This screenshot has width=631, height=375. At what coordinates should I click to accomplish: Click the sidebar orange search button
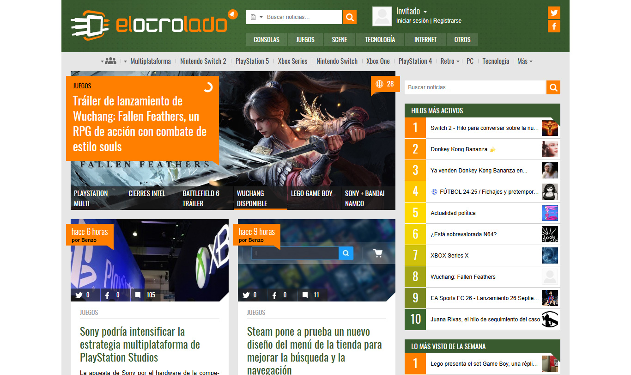[553, 87]
